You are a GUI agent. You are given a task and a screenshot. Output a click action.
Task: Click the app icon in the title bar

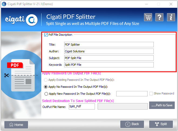pyautogui.click(x=4, y=4)
